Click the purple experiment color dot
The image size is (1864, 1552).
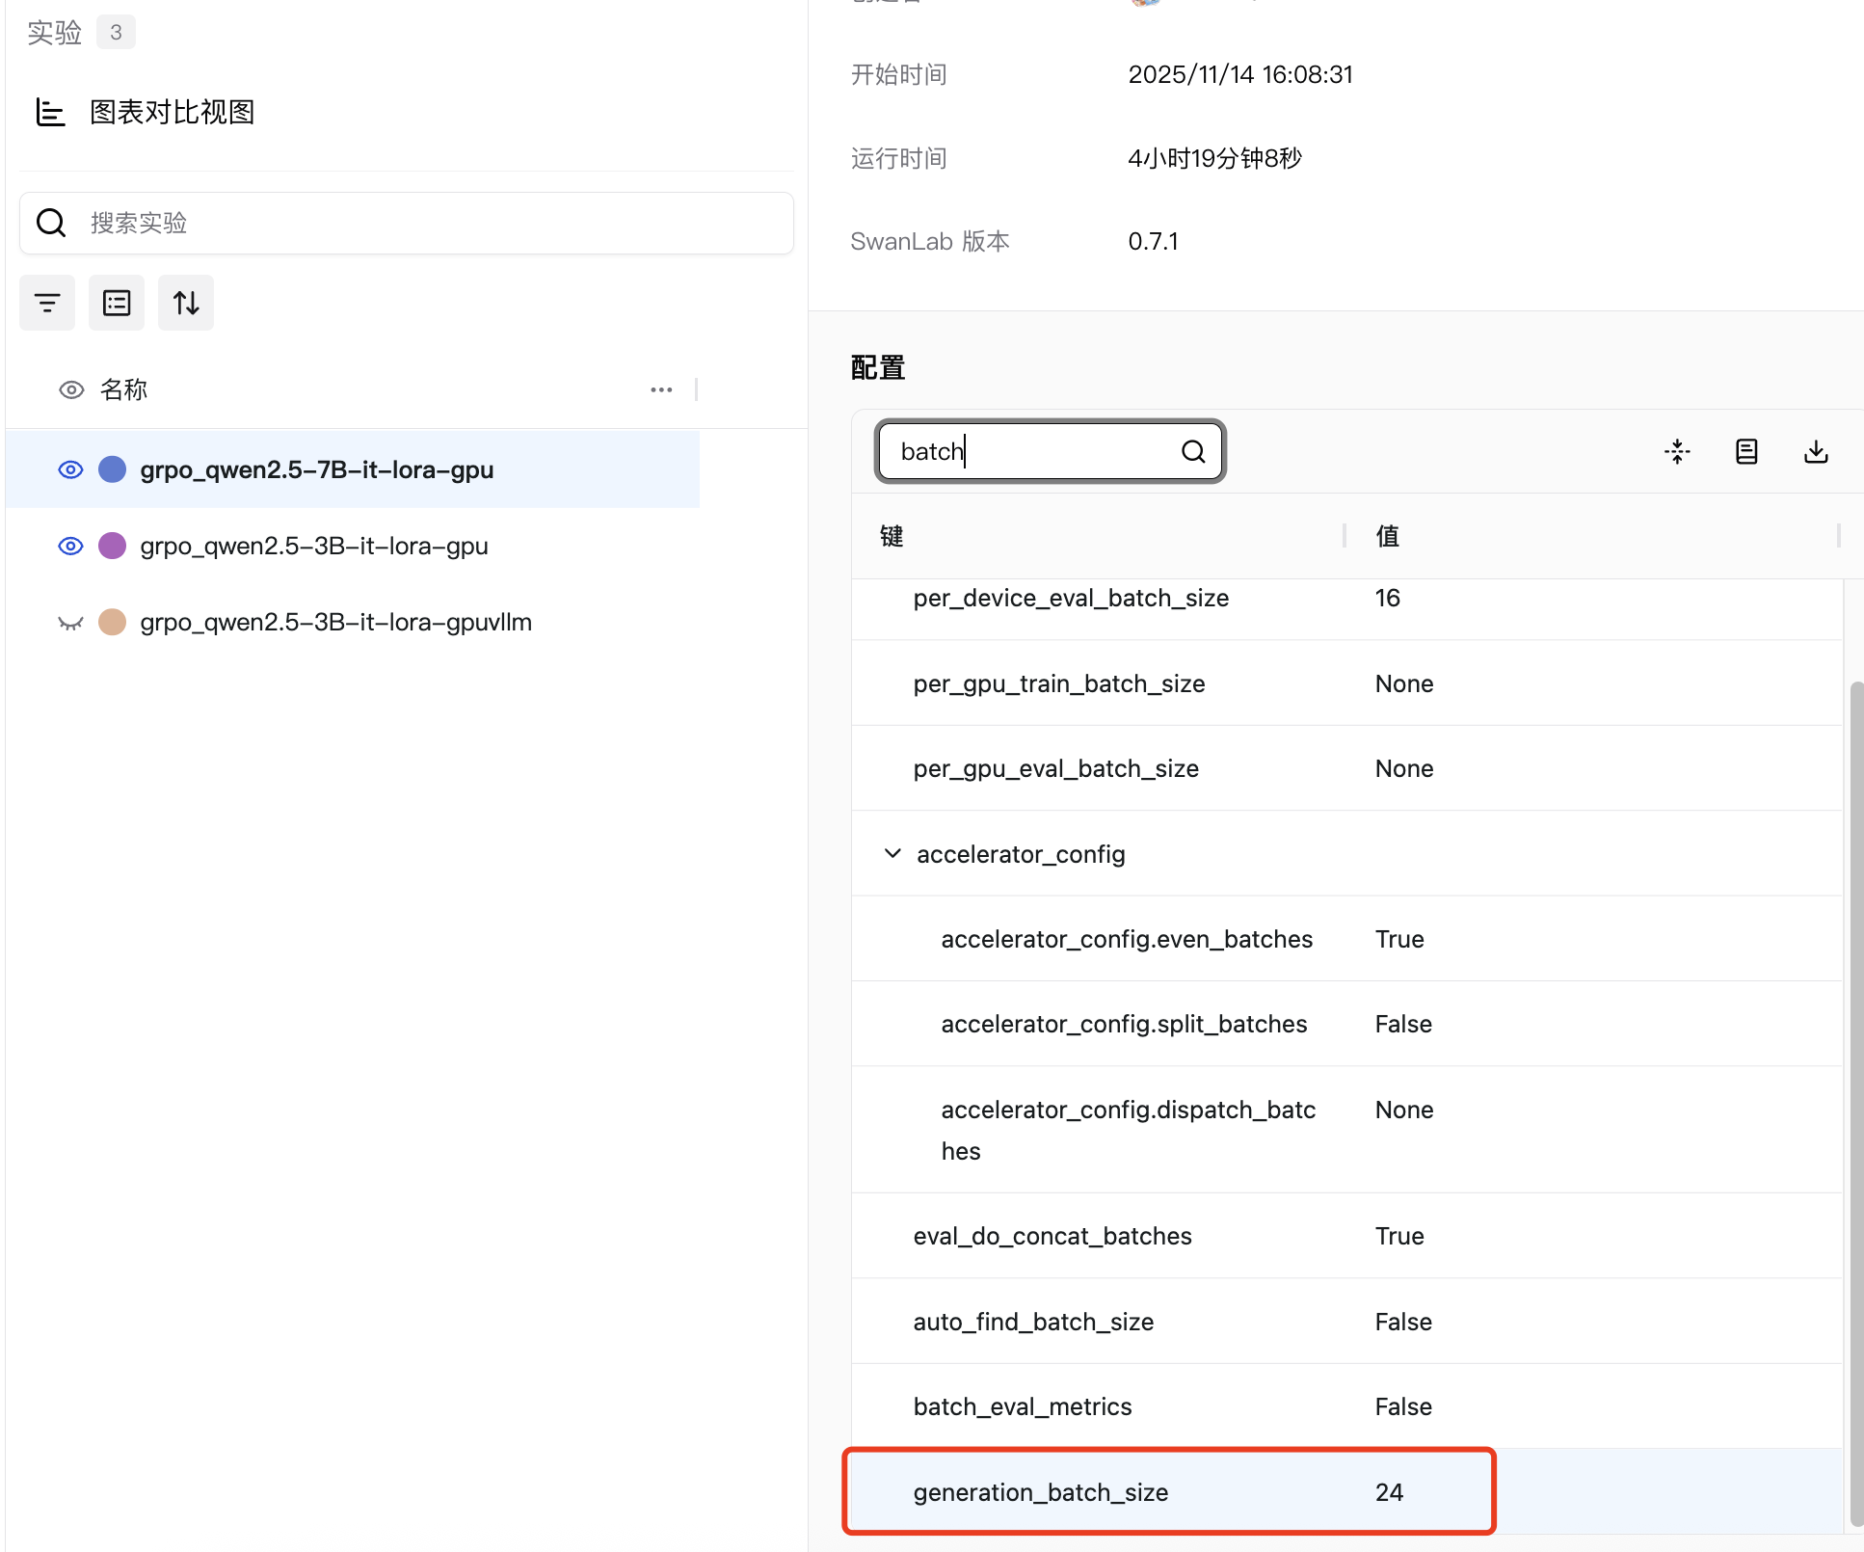click(x=113, y=546)
